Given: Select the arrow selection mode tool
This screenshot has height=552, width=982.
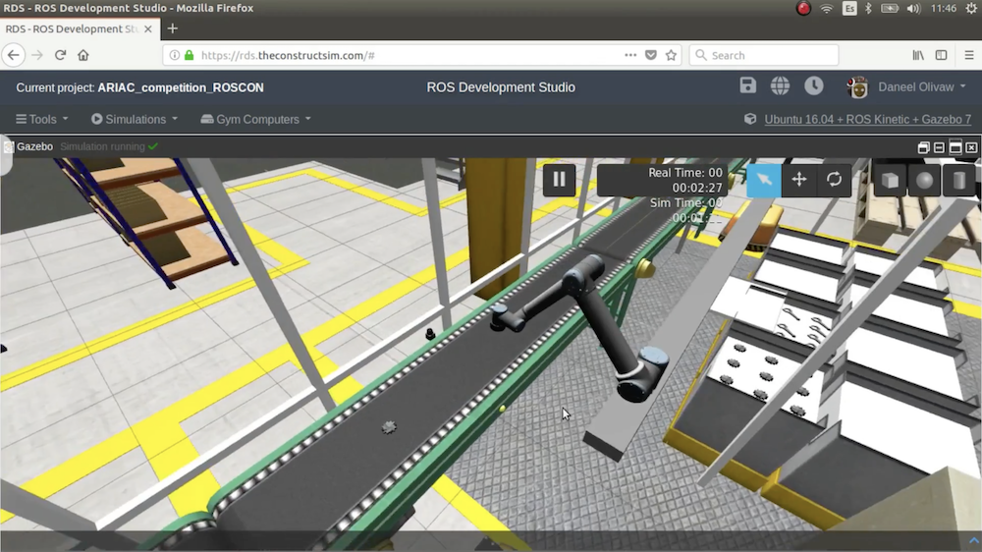Looking at the screenshot, I should point(763,180).
